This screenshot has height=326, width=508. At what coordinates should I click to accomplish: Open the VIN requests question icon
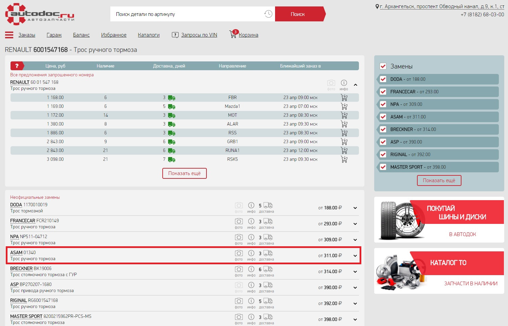[175, 35]
